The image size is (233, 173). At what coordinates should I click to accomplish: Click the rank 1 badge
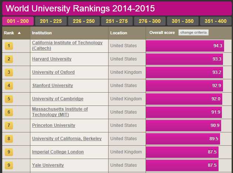9,46
